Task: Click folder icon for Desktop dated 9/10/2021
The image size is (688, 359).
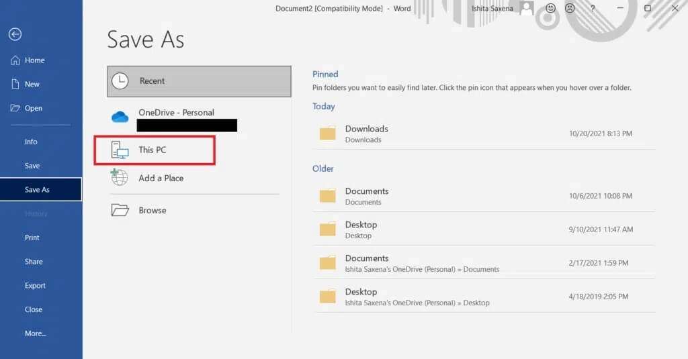Action: [x=327, y=229]
